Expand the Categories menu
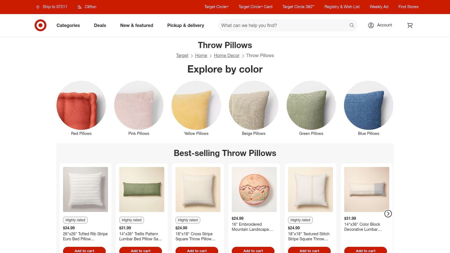Screen dimensions: 450x253 point(68,25)
